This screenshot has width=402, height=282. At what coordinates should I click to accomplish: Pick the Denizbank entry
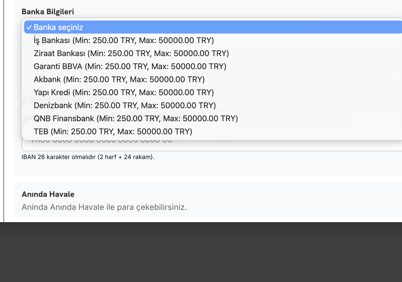point(124,105)
